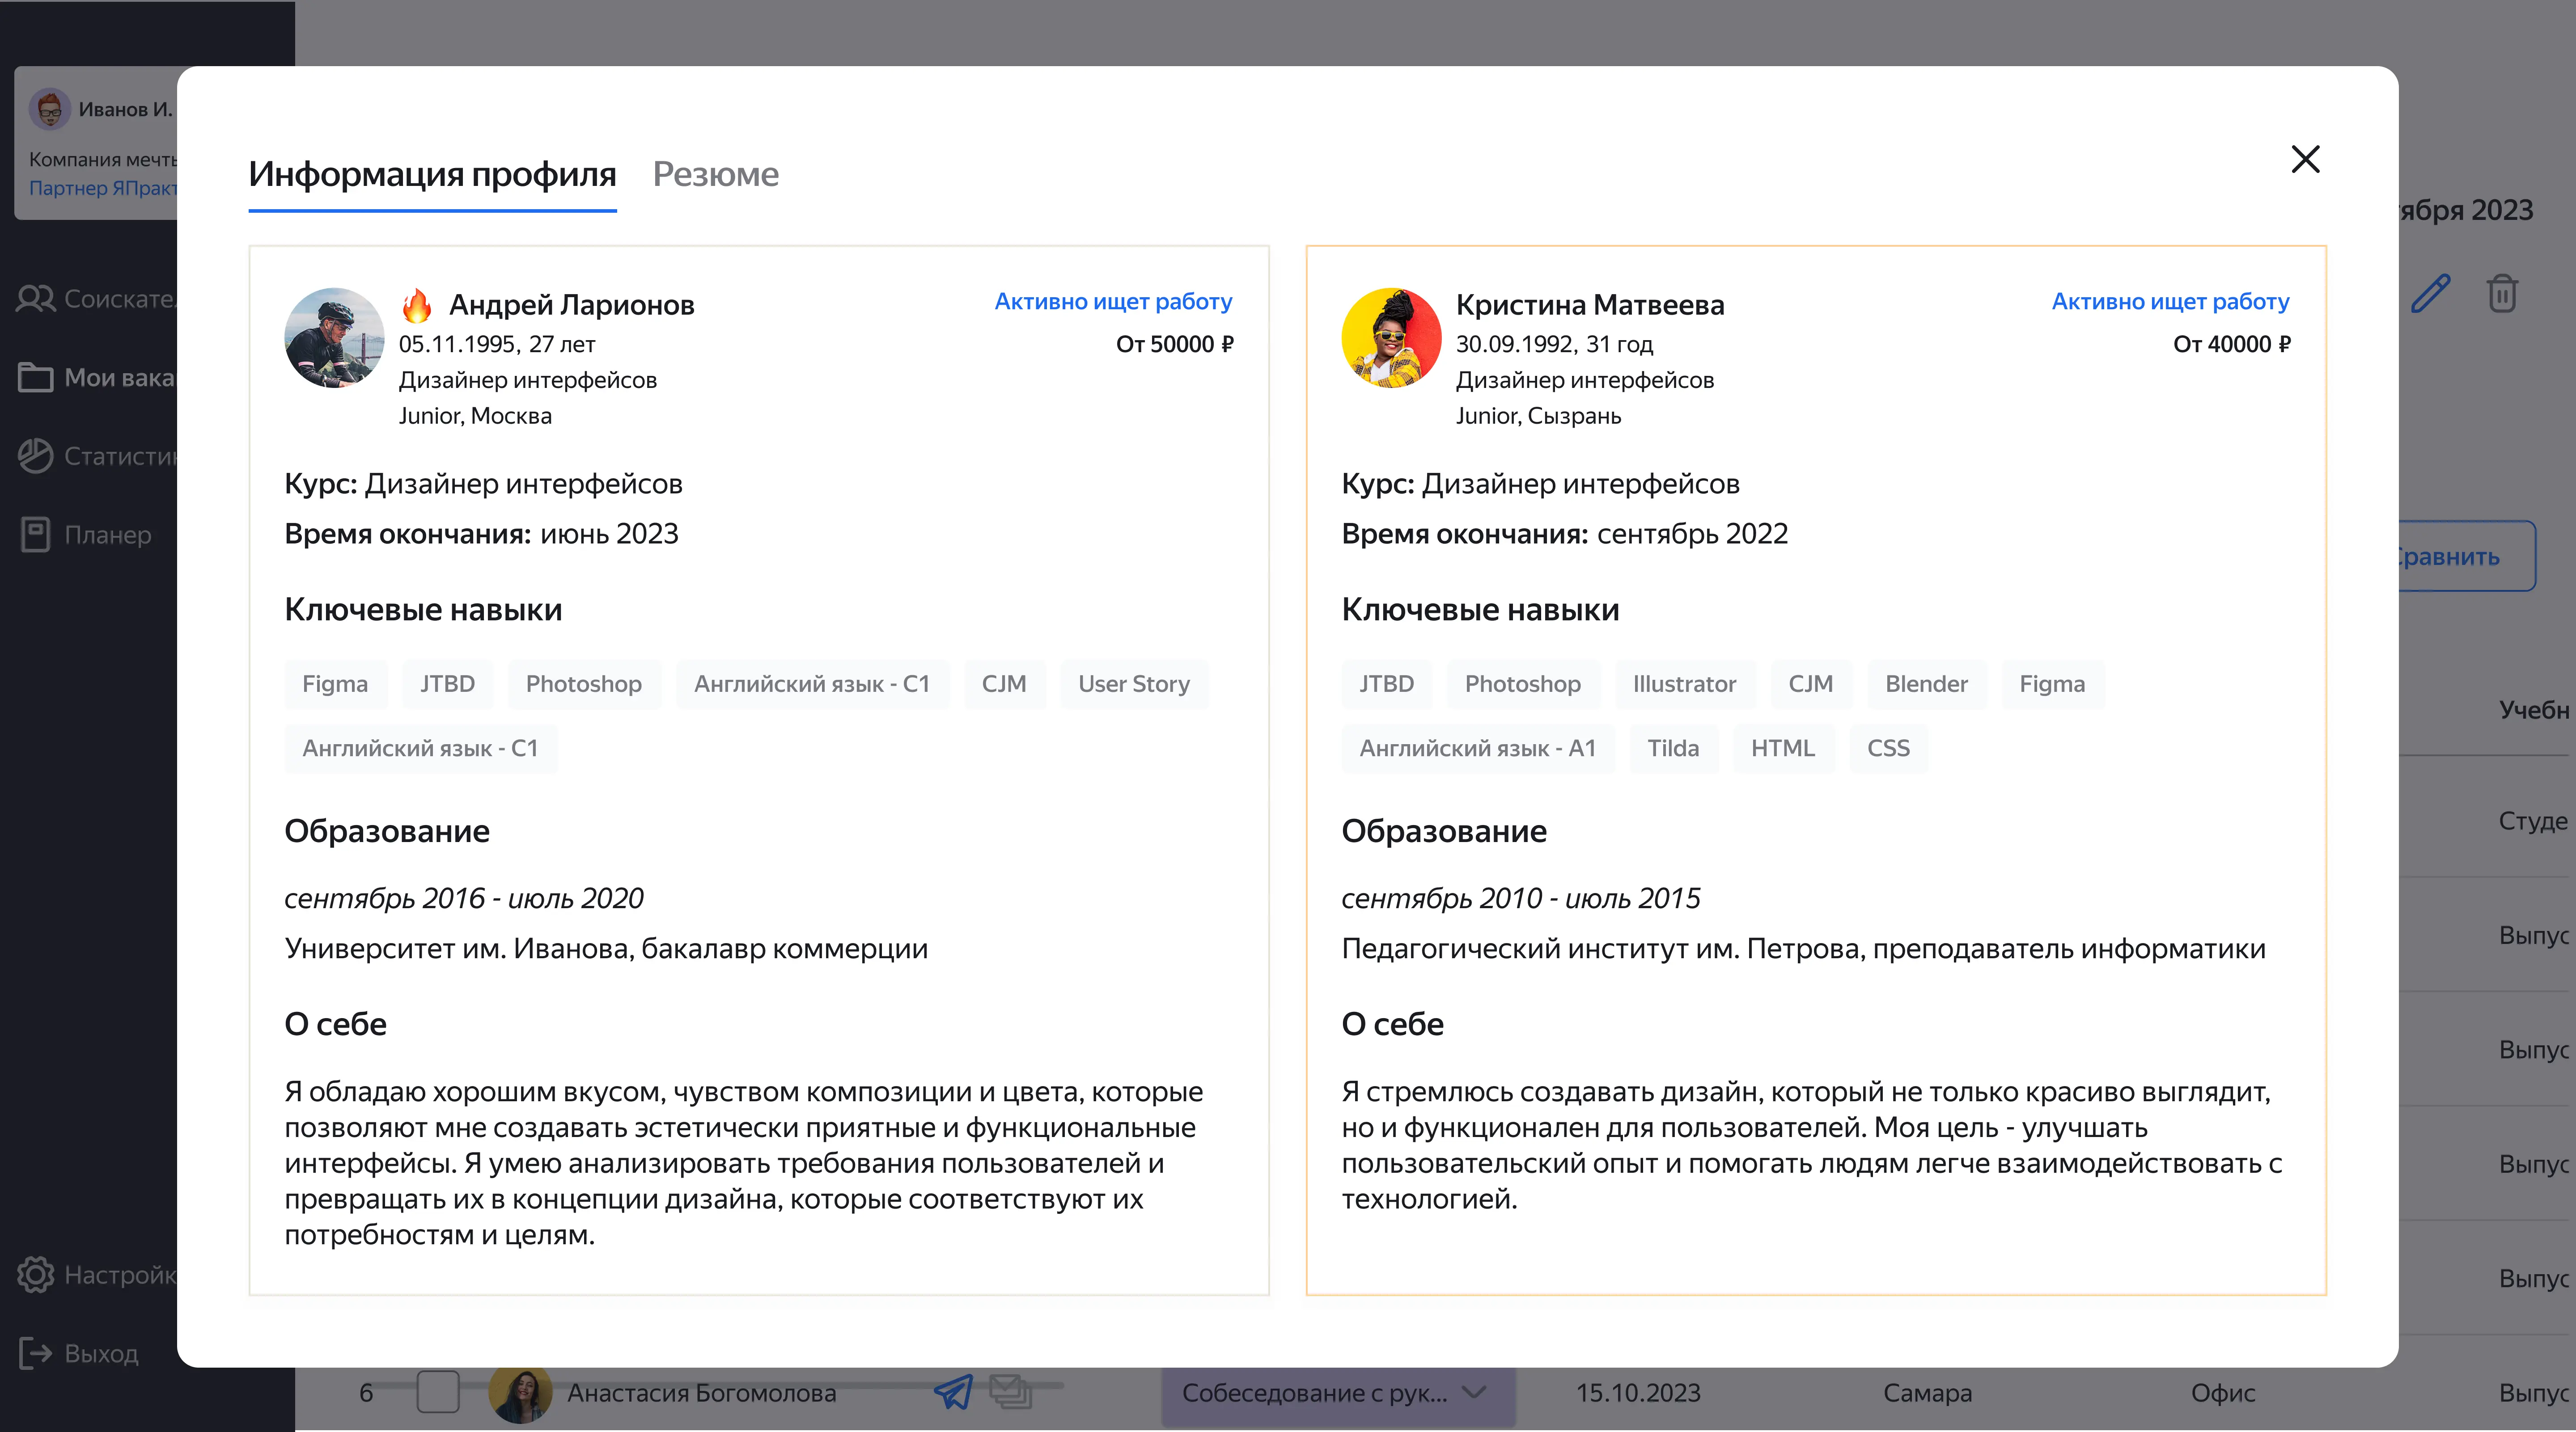Click the Выход logout icon
This screenshot has width=2576, height=1432.
pos(36,1353)
